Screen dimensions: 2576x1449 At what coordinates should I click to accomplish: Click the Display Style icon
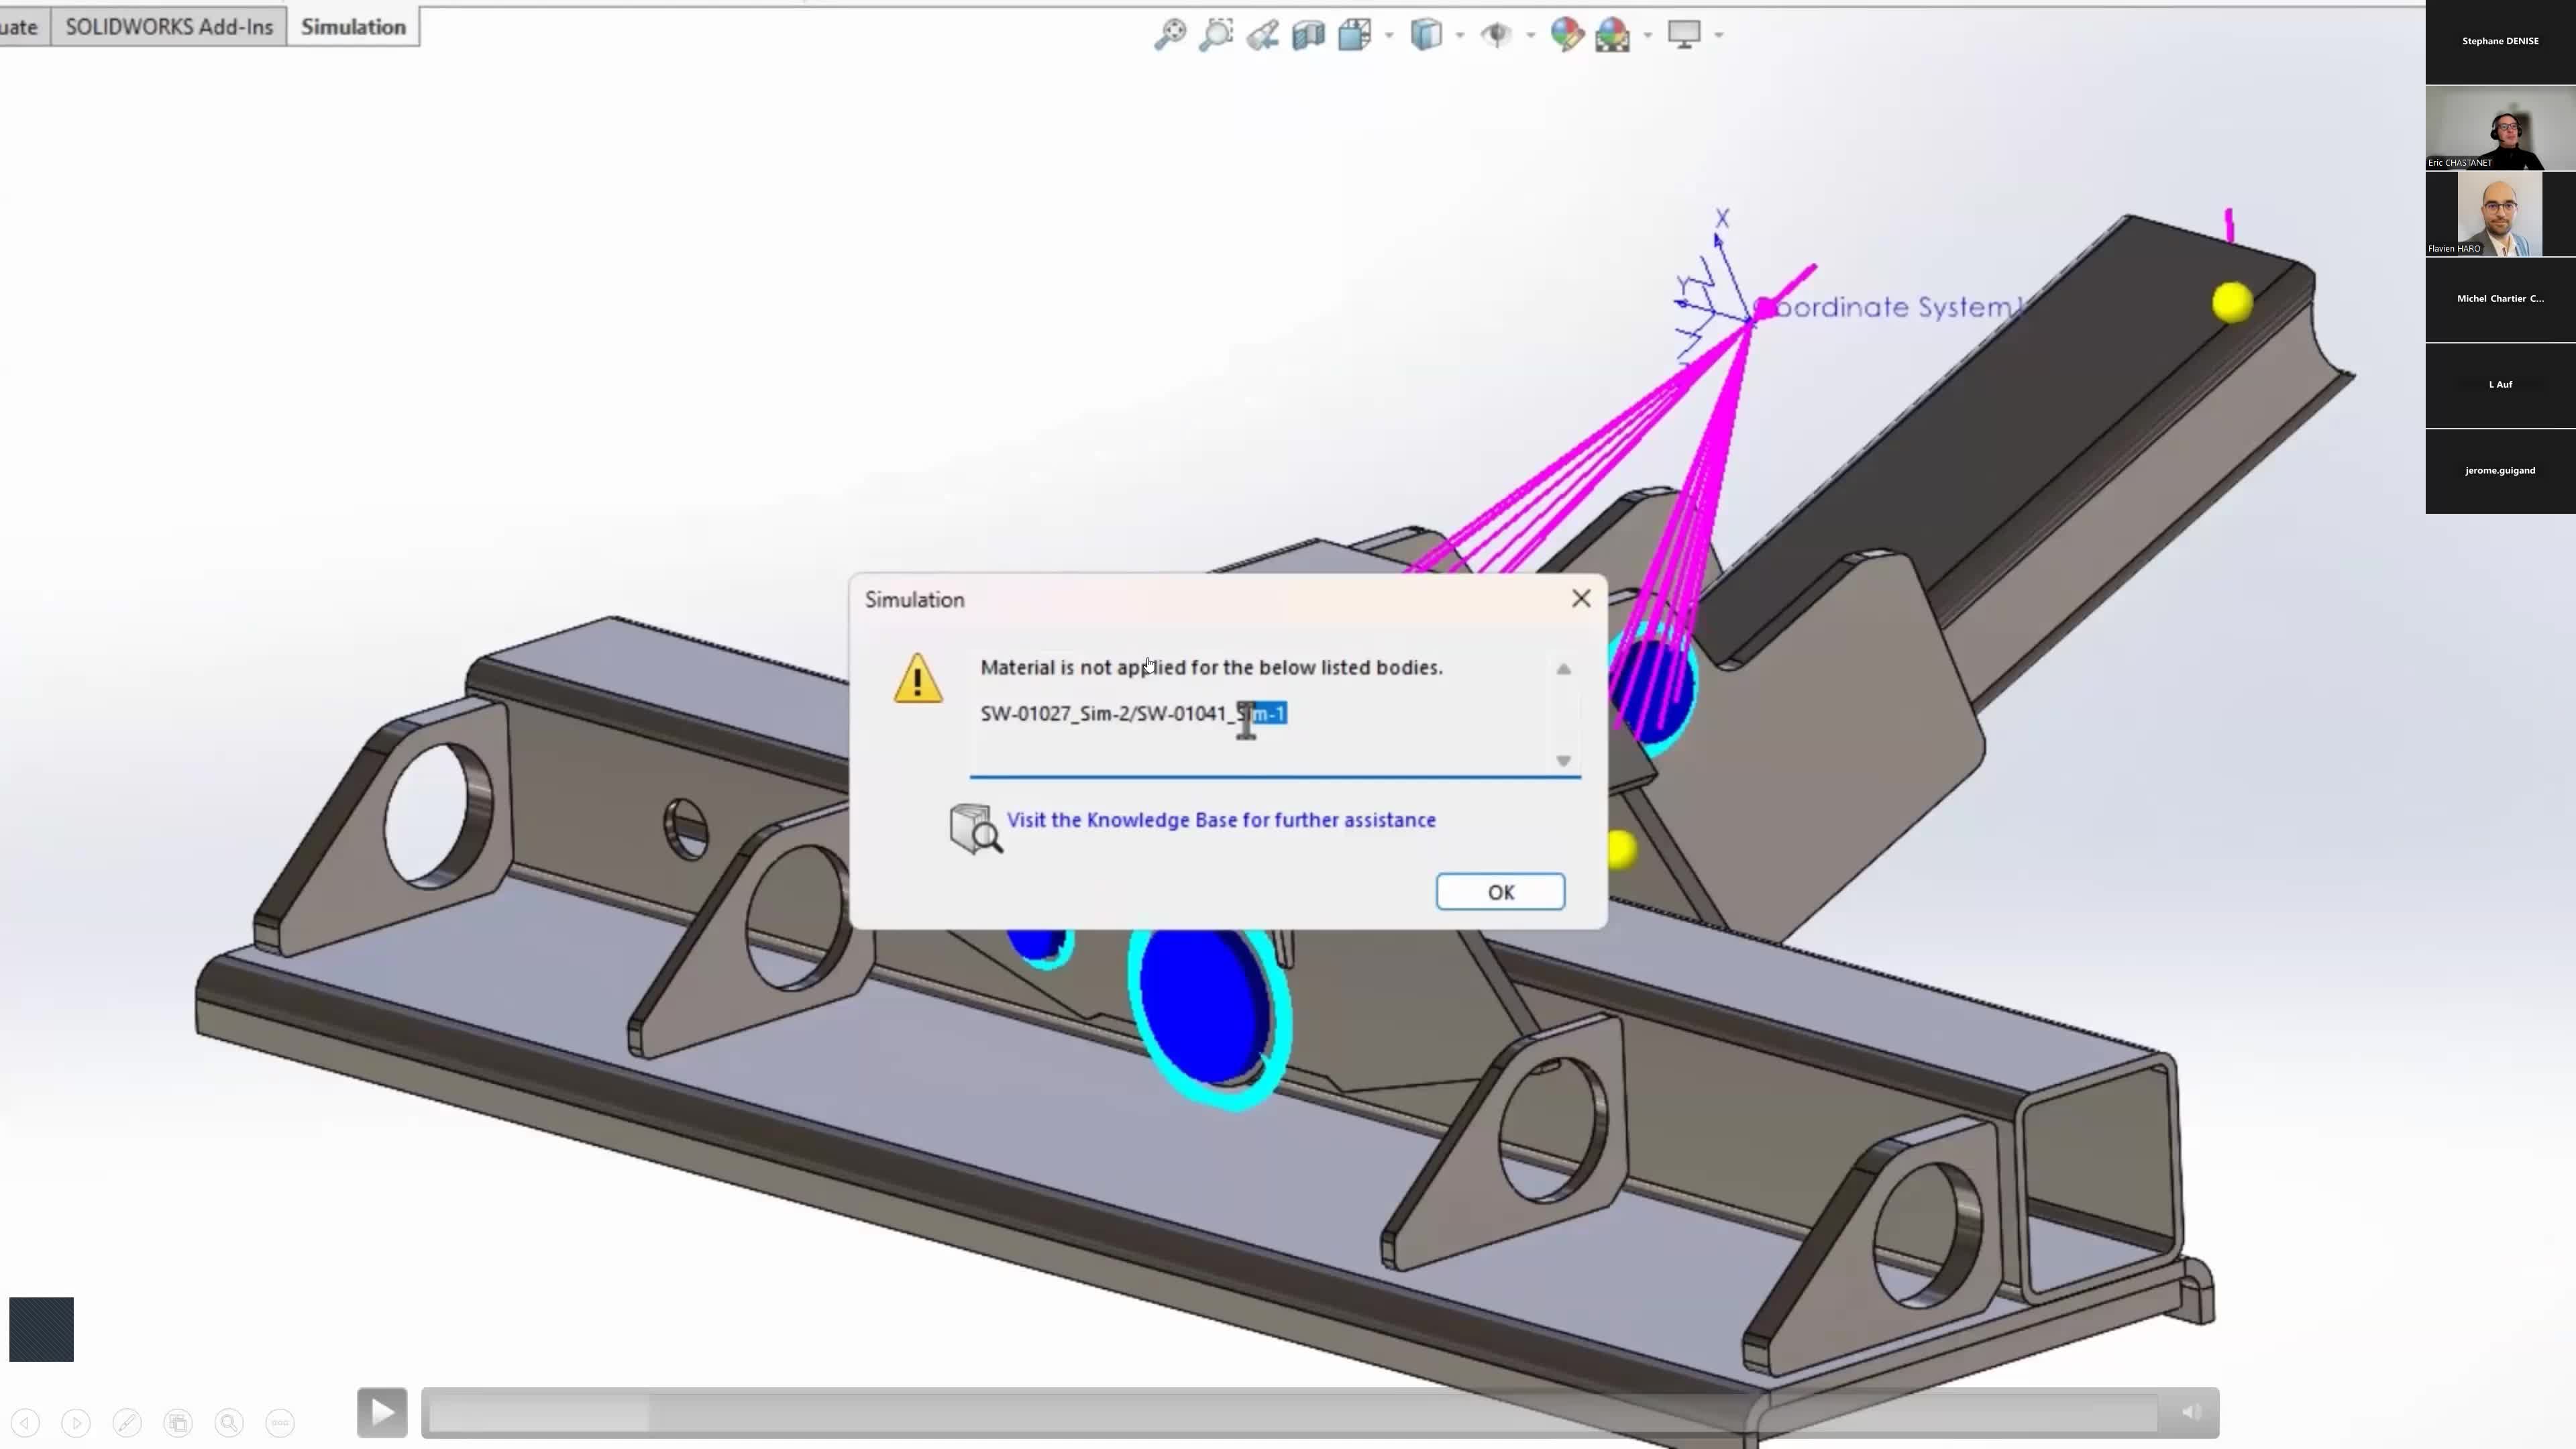tap(1426, 35)
